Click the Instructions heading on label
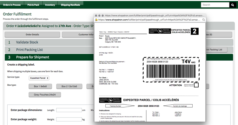Viewport: 238px width, 125px height. [x=104, y=110]
